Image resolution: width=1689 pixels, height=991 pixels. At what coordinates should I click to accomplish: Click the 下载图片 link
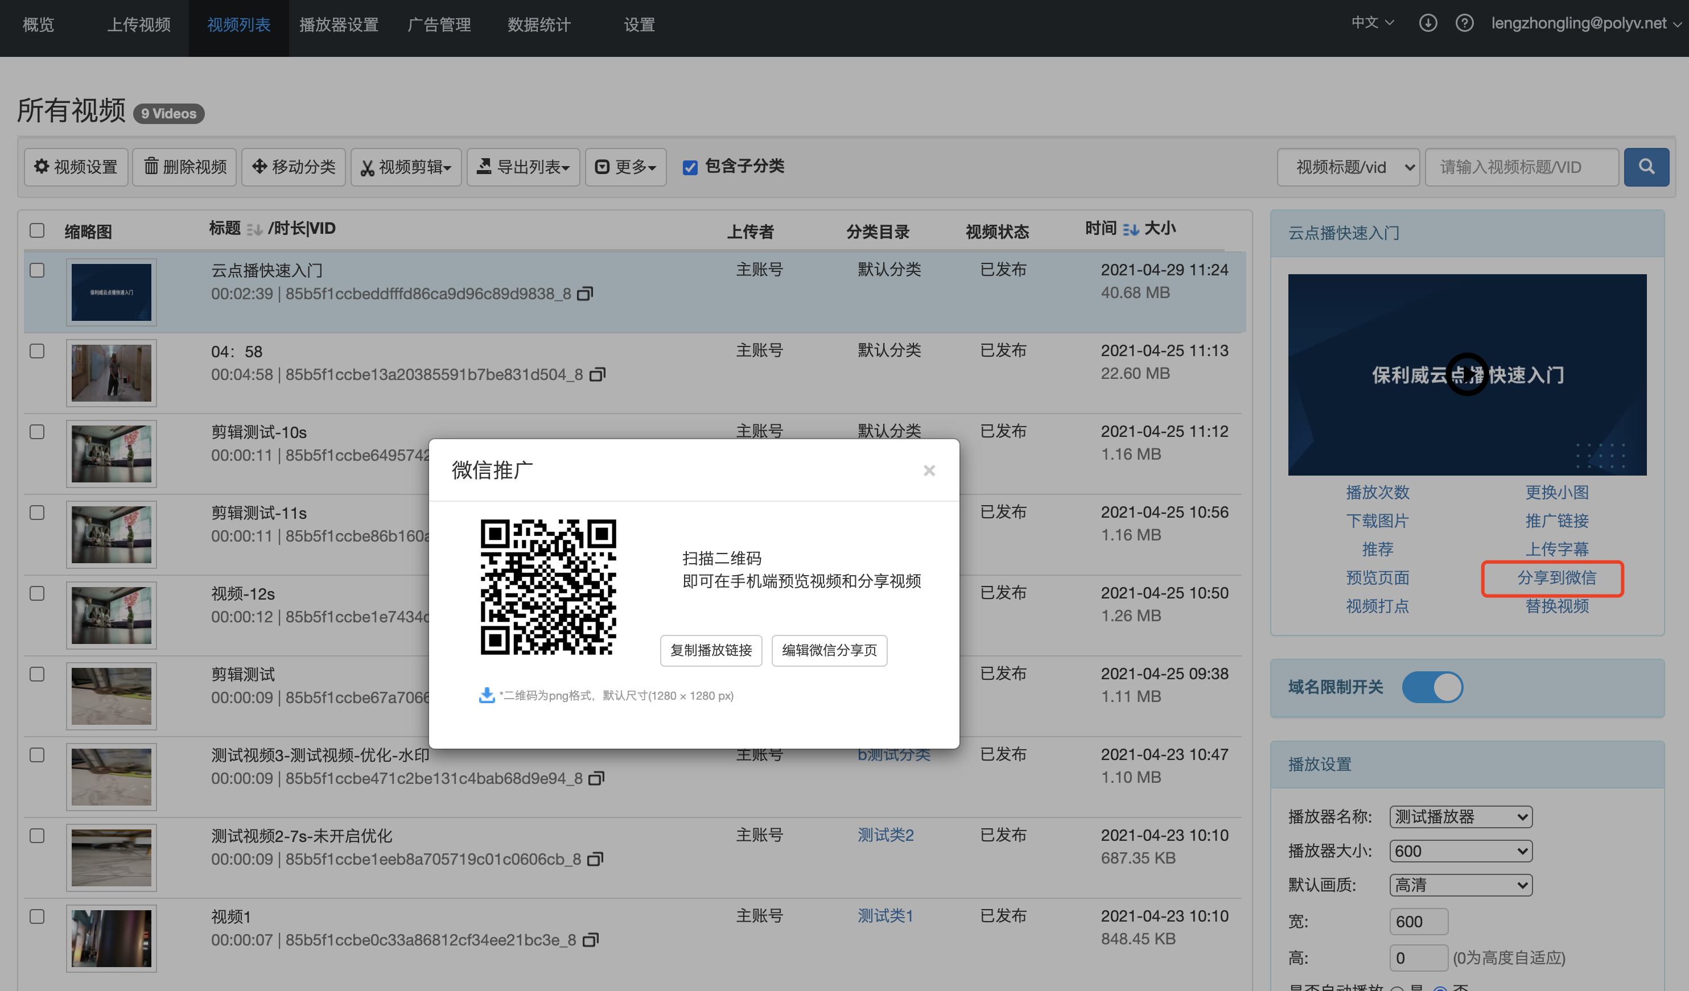1377,521
